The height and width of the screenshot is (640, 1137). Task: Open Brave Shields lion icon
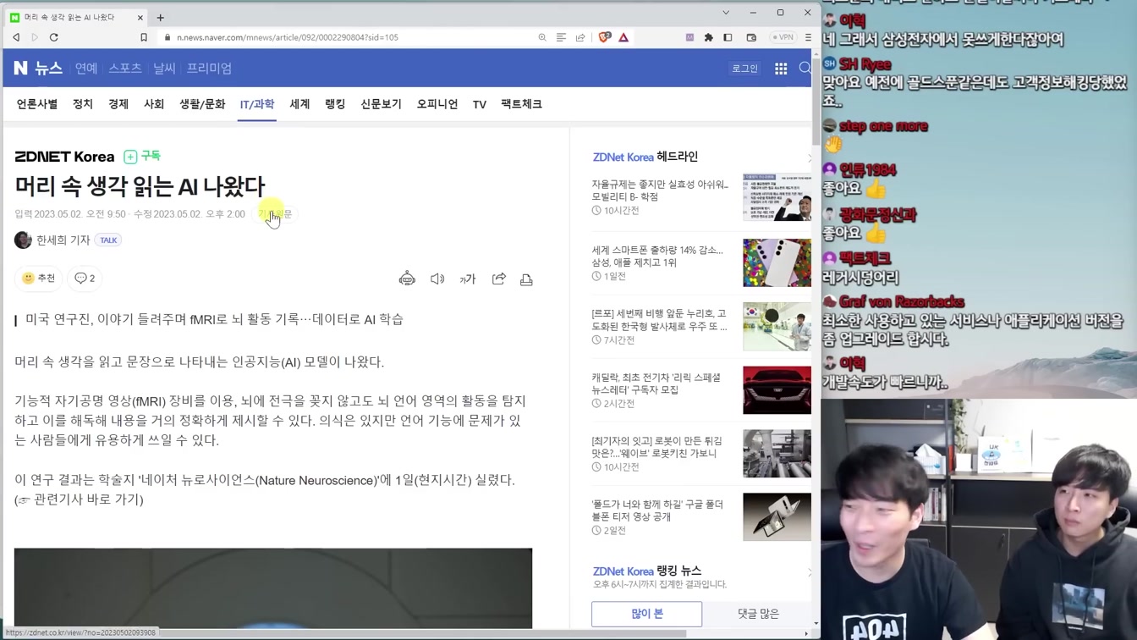(x=604, y=37)
